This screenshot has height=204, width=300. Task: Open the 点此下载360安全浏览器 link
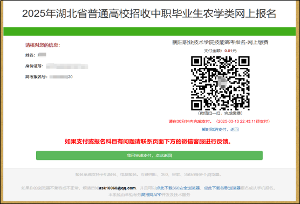(178, 188)
